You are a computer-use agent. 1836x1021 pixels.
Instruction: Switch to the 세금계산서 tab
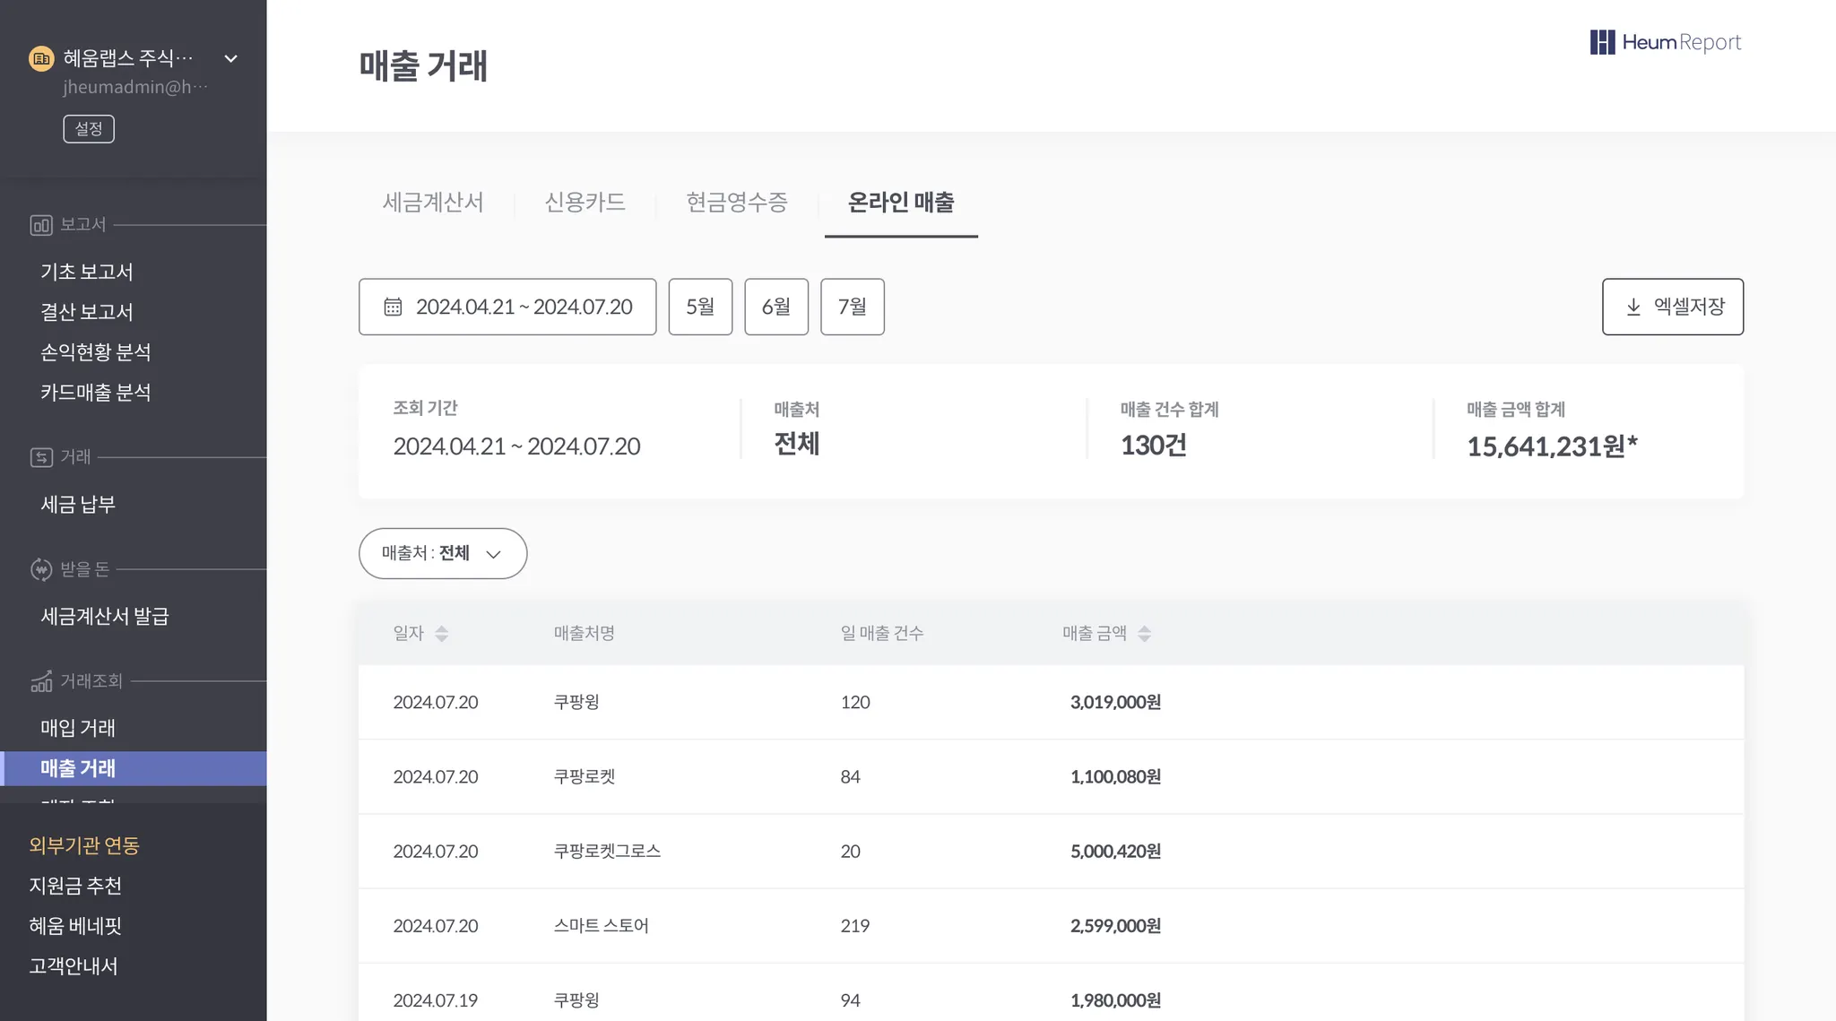[x=433, y=203]
